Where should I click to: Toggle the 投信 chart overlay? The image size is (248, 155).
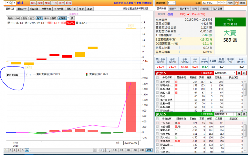(25, 18)
